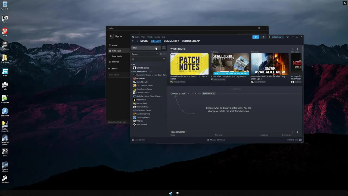Open the View menu
Image resolution: width=348 pixels, height=196 pixels.
click(143, 37)
